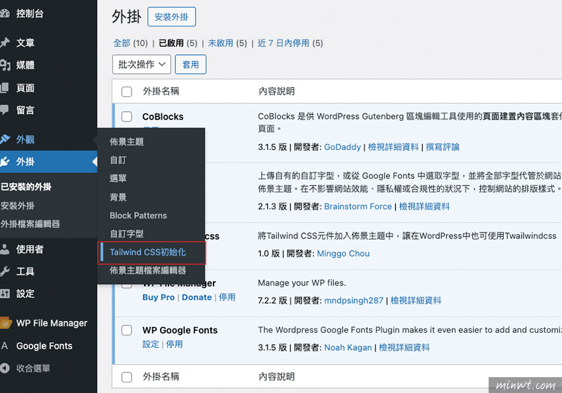The height and width of the screenshot is (393, 562).
Task: Show active plugins via the 已啟用 filter
Action: pos(171,44)
